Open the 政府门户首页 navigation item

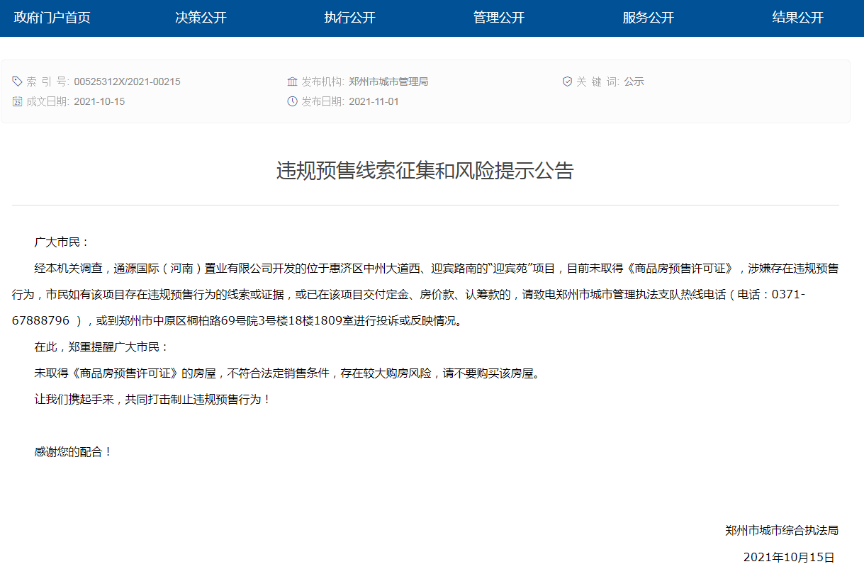click(x=52, y=18)
